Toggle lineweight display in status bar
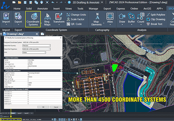Viewport: 174px width, 121px height. click(x=71, y=119)
